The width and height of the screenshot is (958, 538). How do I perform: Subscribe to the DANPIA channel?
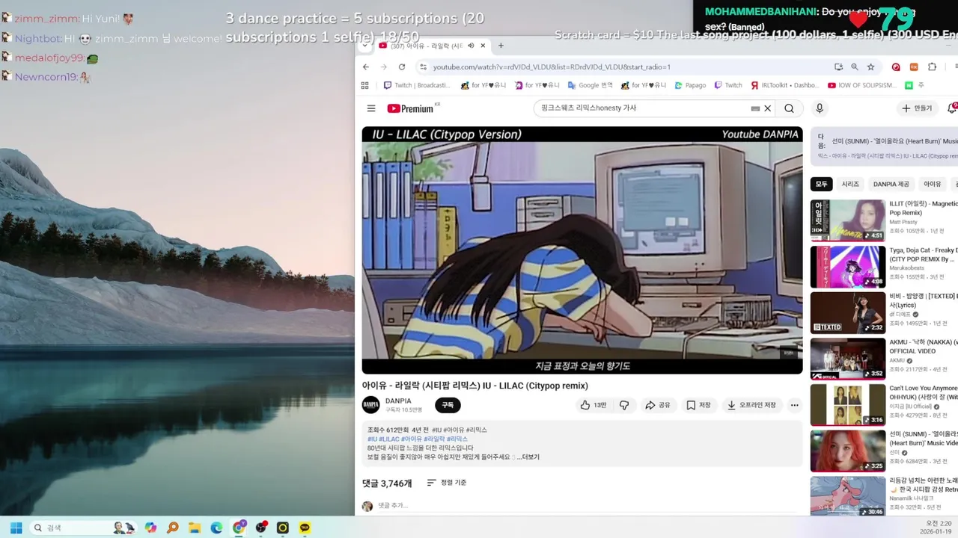coord(448,405)
